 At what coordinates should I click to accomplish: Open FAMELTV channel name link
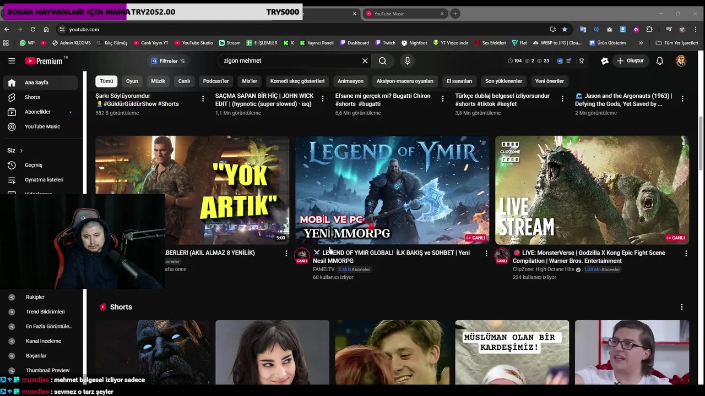tap(323, 269)
